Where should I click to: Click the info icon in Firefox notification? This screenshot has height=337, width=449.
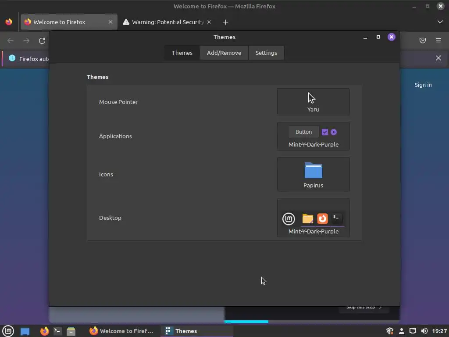12,58
